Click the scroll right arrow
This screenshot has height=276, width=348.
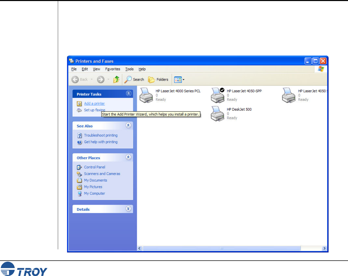click(324, 248)
